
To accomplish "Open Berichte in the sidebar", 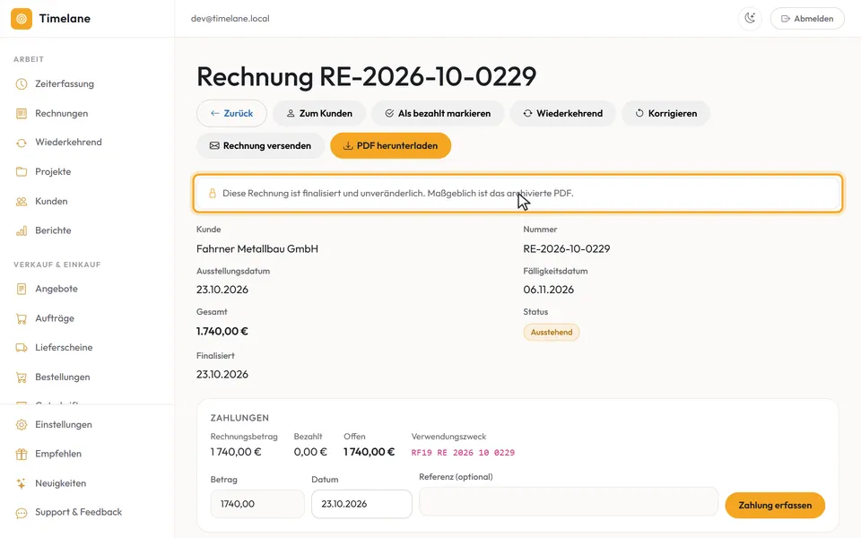I will (53, 230).
